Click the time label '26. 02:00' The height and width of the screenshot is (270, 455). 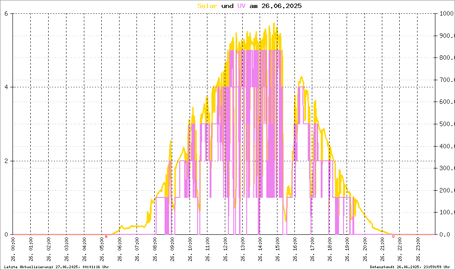pyautogui.click(x=49, y=250)
